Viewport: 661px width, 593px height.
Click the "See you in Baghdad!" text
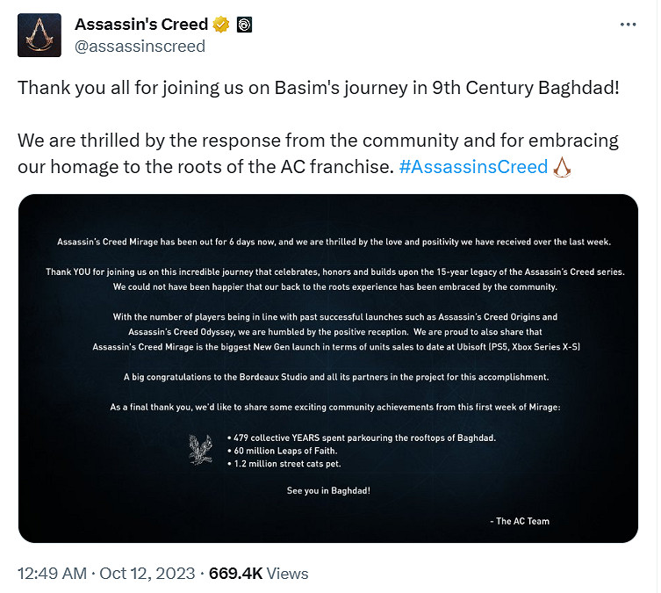(x=328, y=490)
